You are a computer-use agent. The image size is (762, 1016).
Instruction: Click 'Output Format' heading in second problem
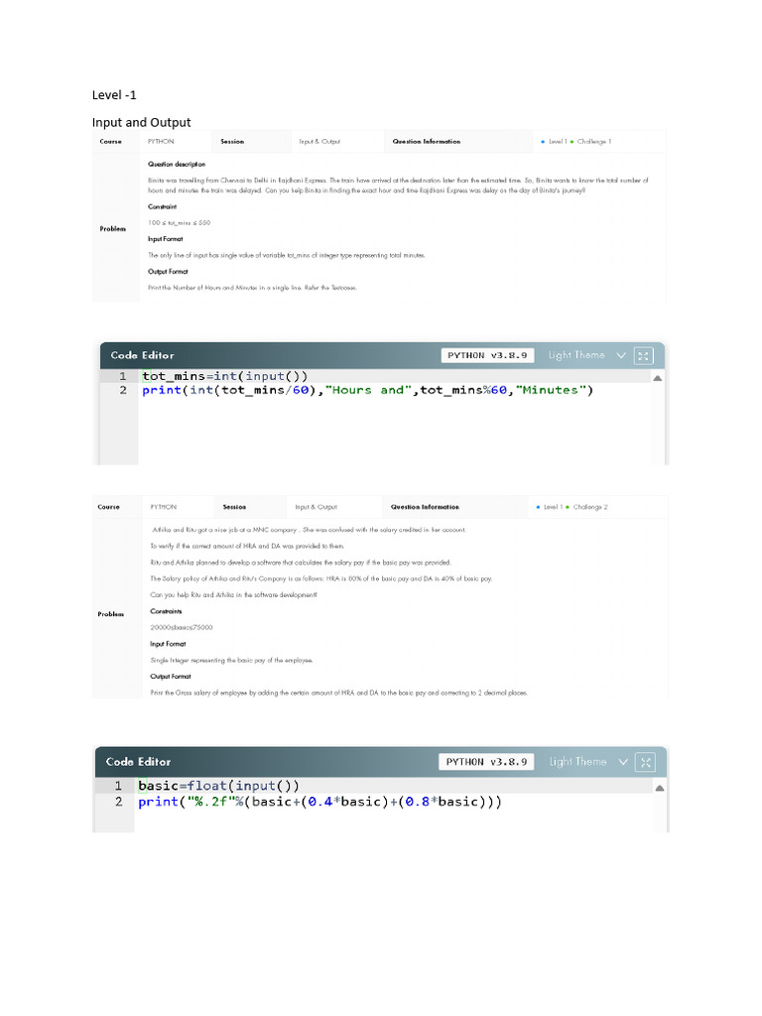tap(171, 677)
